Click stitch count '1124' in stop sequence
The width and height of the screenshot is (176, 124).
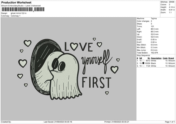pyautogui.click(x=148, y=66)
